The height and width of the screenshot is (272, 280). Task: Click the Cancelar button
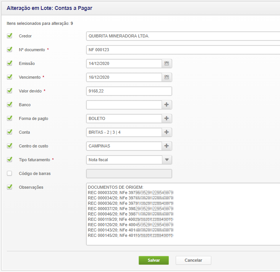[x=193, y=260]
